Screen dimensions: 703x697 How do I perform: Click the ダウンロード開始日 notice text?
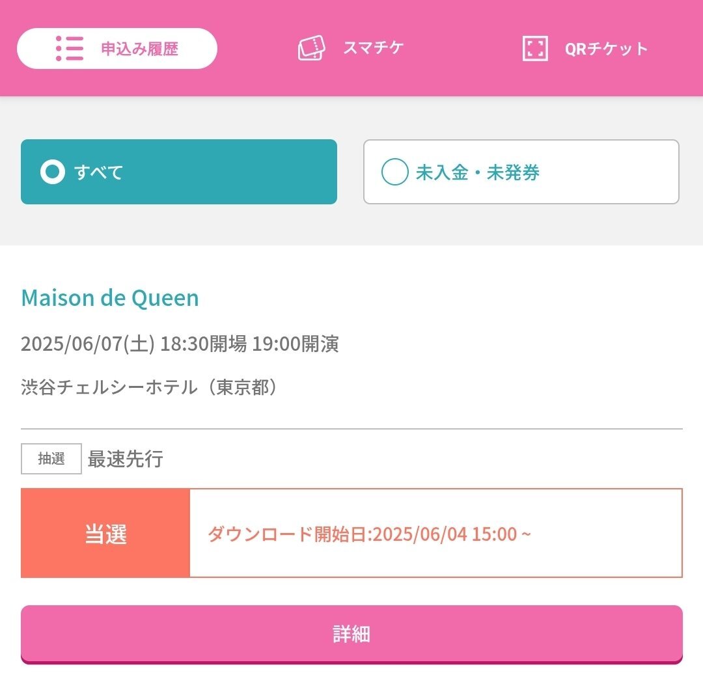pyautogui.click(x=369, y=534)
